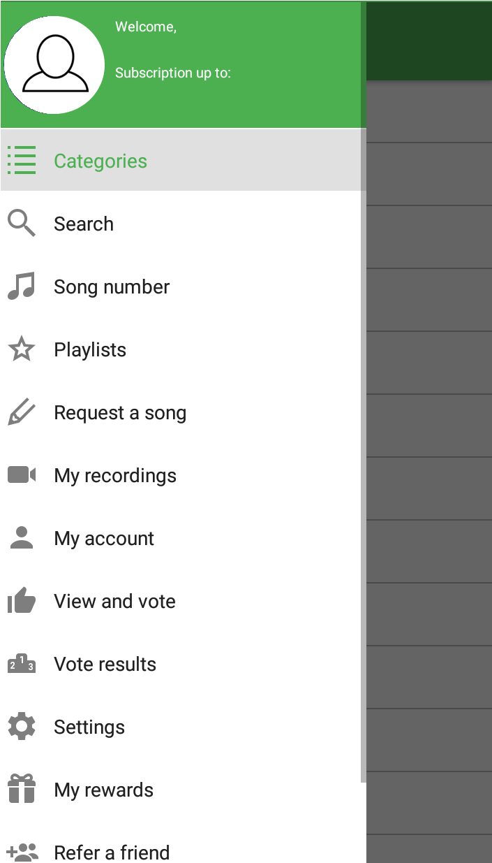Click the drawer's vertical scrollbar

pos(363,454)
